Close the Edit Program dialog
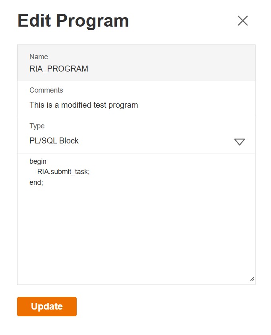271x335 pixels. coord(242,21)
